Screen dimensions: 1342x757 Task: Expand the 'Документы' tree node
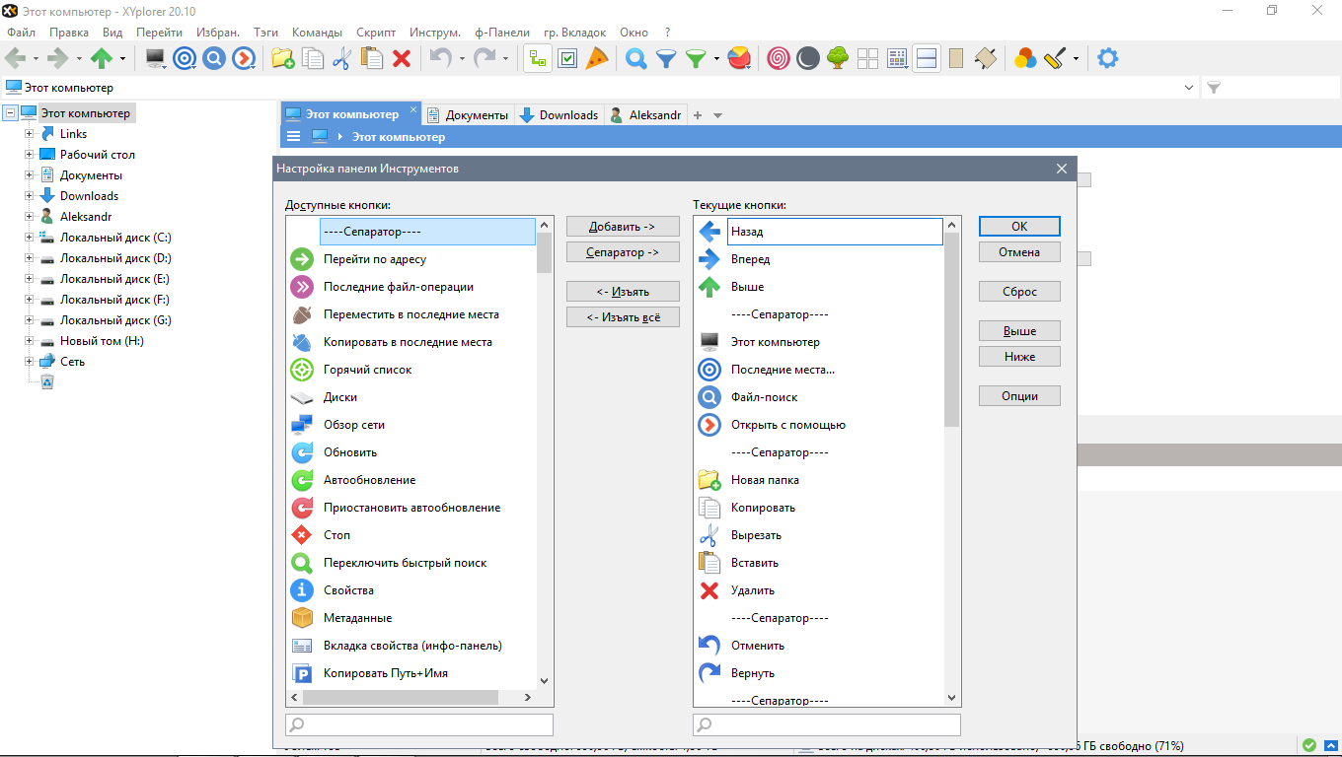pyautogui.click(x=30, y=175)
